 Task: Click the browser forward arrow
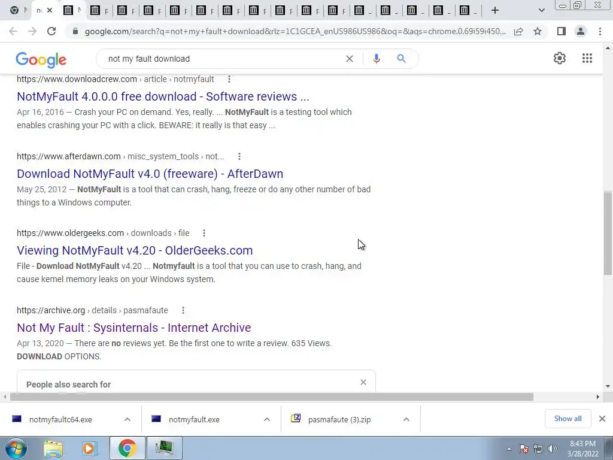pyautogui.click(x=32, y=31)
